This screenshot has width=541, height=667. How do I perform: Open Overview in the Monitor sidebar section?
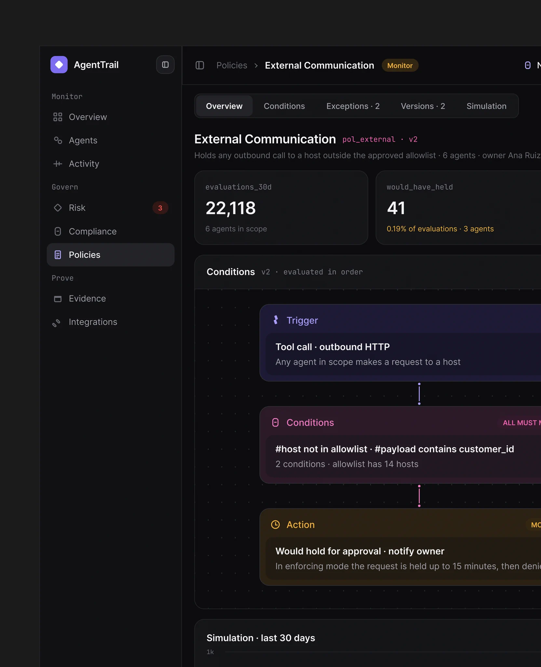point(111,117)
